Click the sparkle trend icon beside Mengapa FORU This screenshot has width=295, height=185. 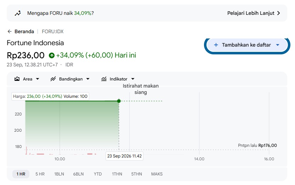[18, 13]
